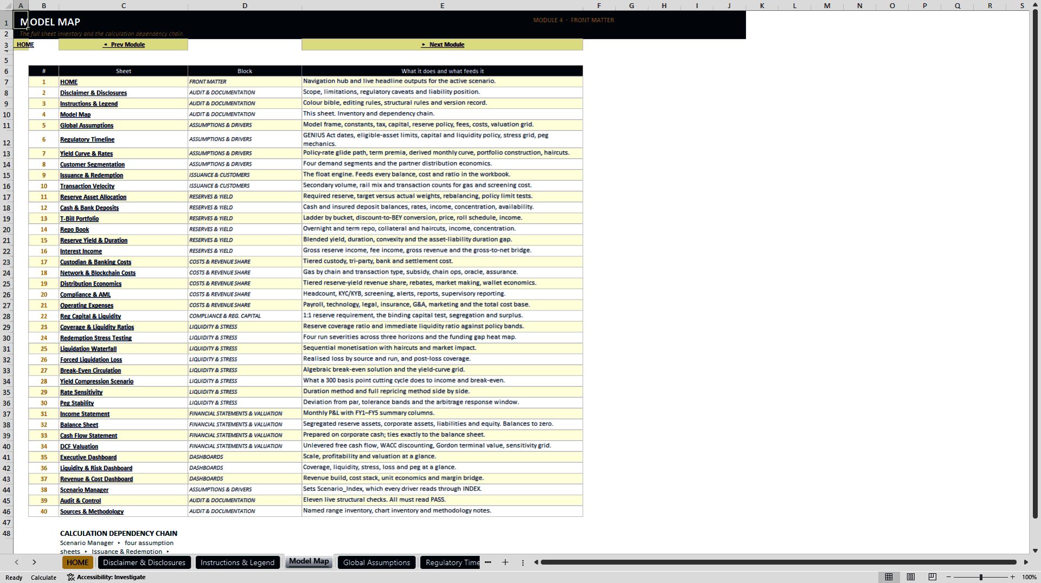Viewport: 1041px width, 583px height.
Task: Open the Peg Stability sheet link
Action: (x=77, y=403)
